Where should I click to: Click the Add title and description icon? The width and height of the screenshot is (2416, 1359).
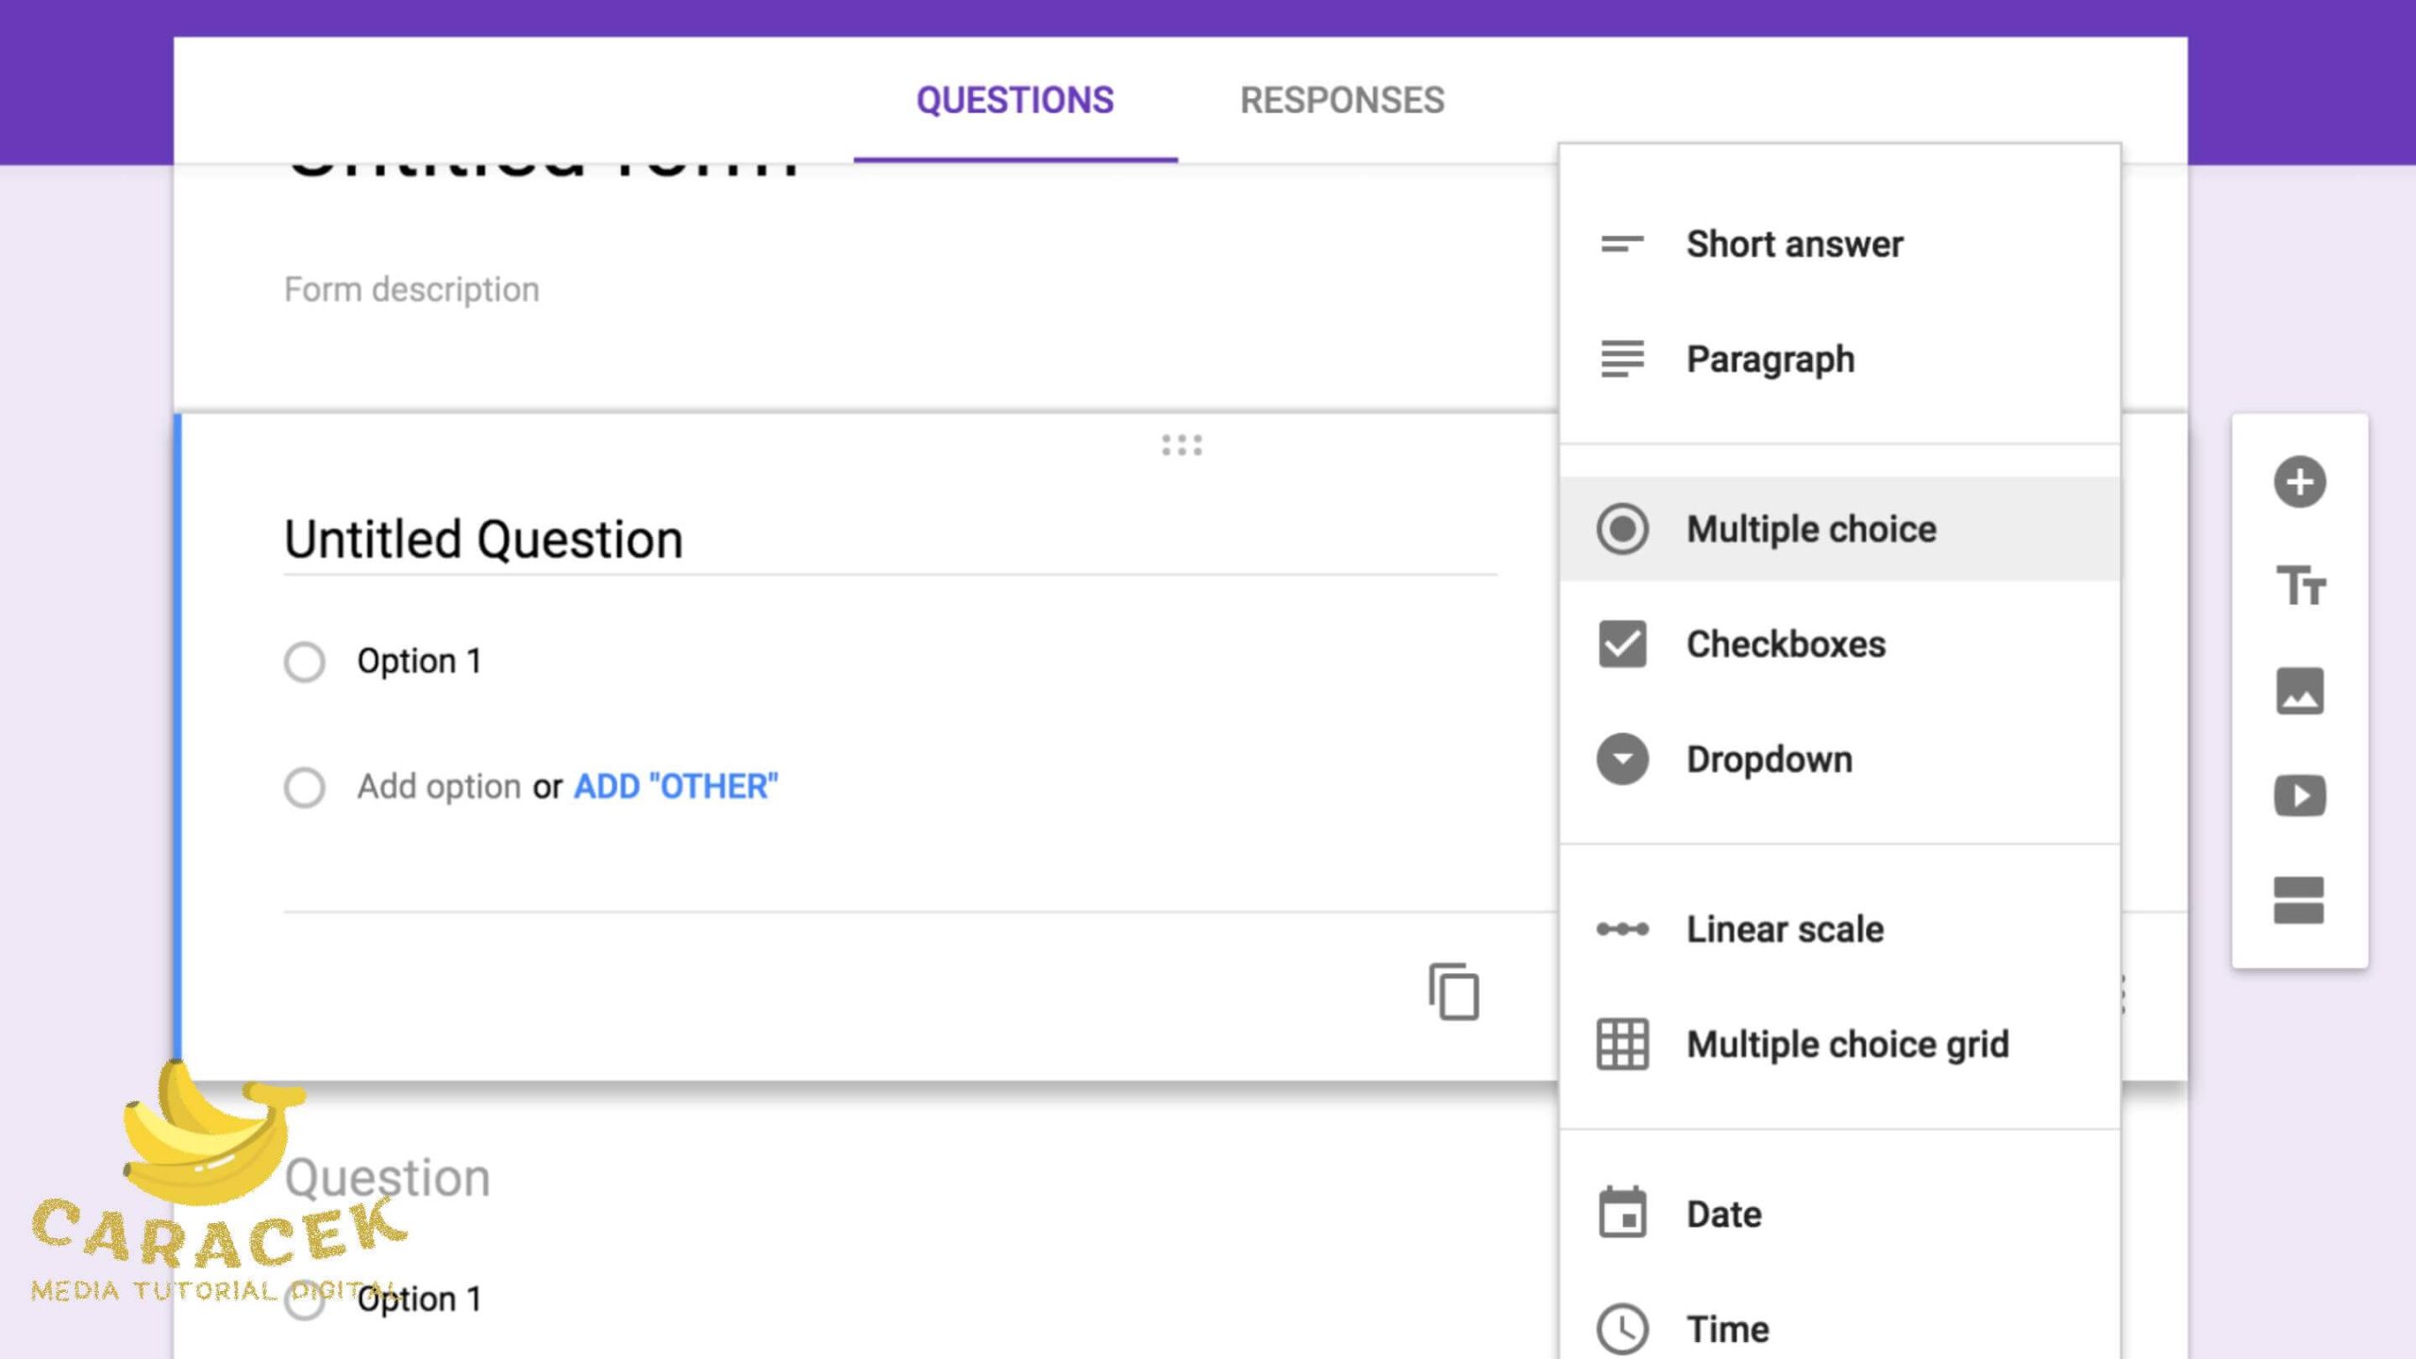coord(2299,586)
